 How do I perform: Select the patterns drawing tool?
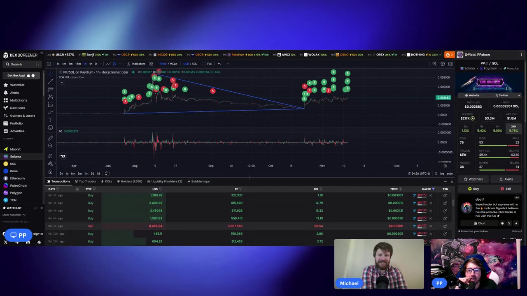50,97
